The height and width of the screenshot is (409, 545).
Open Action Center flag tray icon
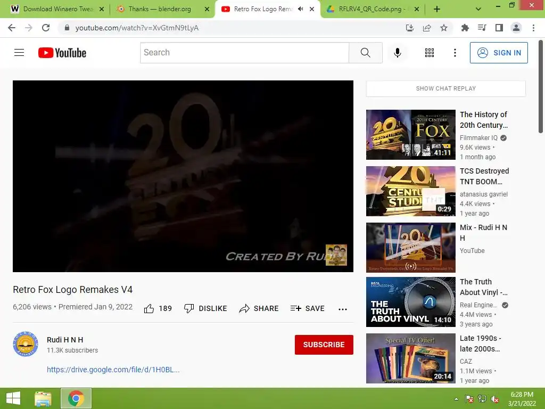tap(469, 399)
